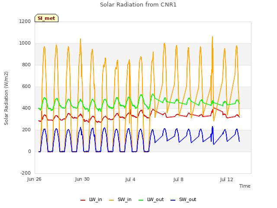Click the blue SW_out legend swatch
Image resolution: width=277 pixels, height=208 pixels.
[173, 200]
